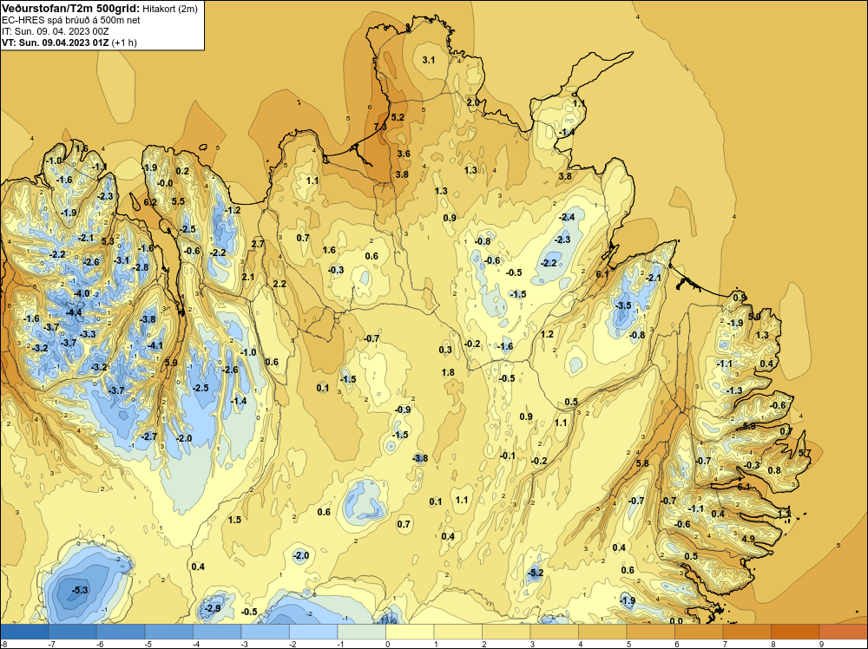This screenshot has height=649, width=868.
Task: Click the title 'Veðurstofan/T2m 500grid:'
Action: [69, 8]
